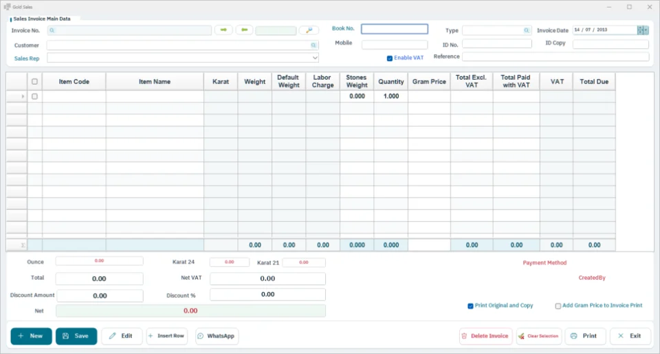
Task: Click the Total Due column header
Action: click(594, 82)
